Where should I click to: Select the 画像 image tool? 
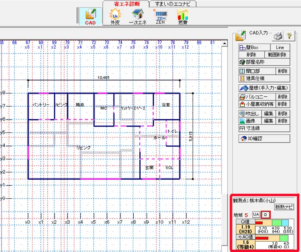point(250,121)
